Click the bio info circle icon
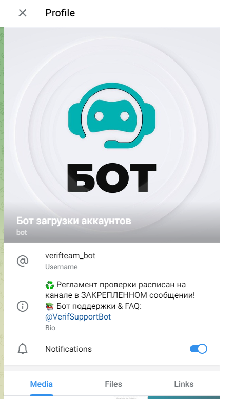234x399 pixels. click(x=23, y=306)
